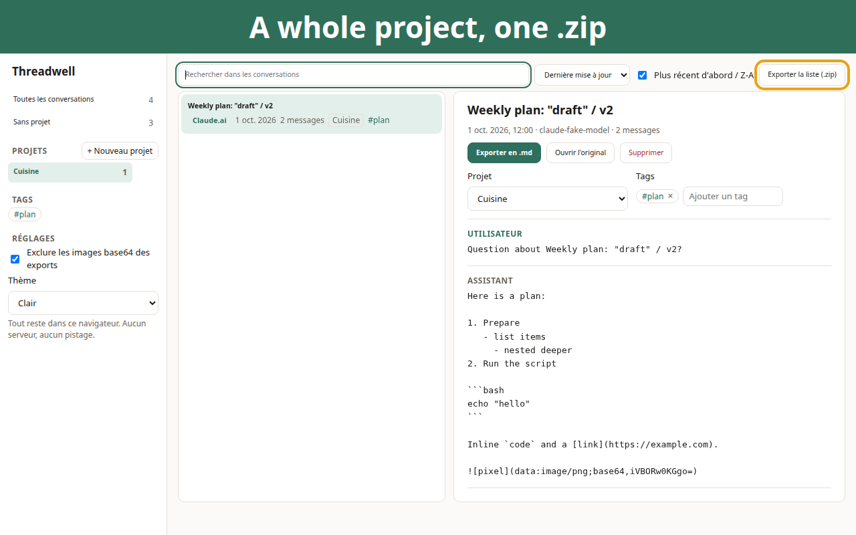This screenshot has height=535, width=856.
Task: Open the Cuisine project in sidebar
Action: 70,172
